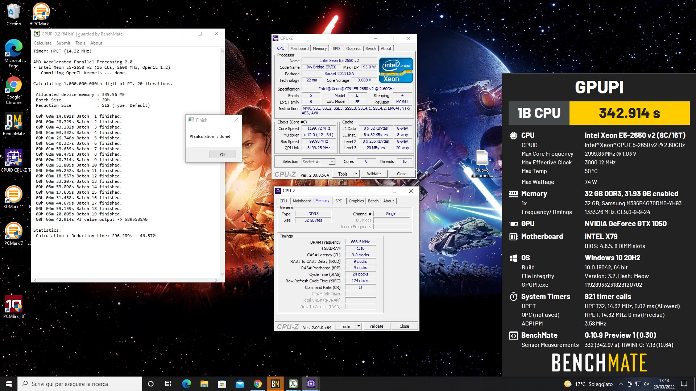The width and height of the screenshot is (696, 391).
Task: Click the GPUPI vertical scrollbar
Action: 222,162
